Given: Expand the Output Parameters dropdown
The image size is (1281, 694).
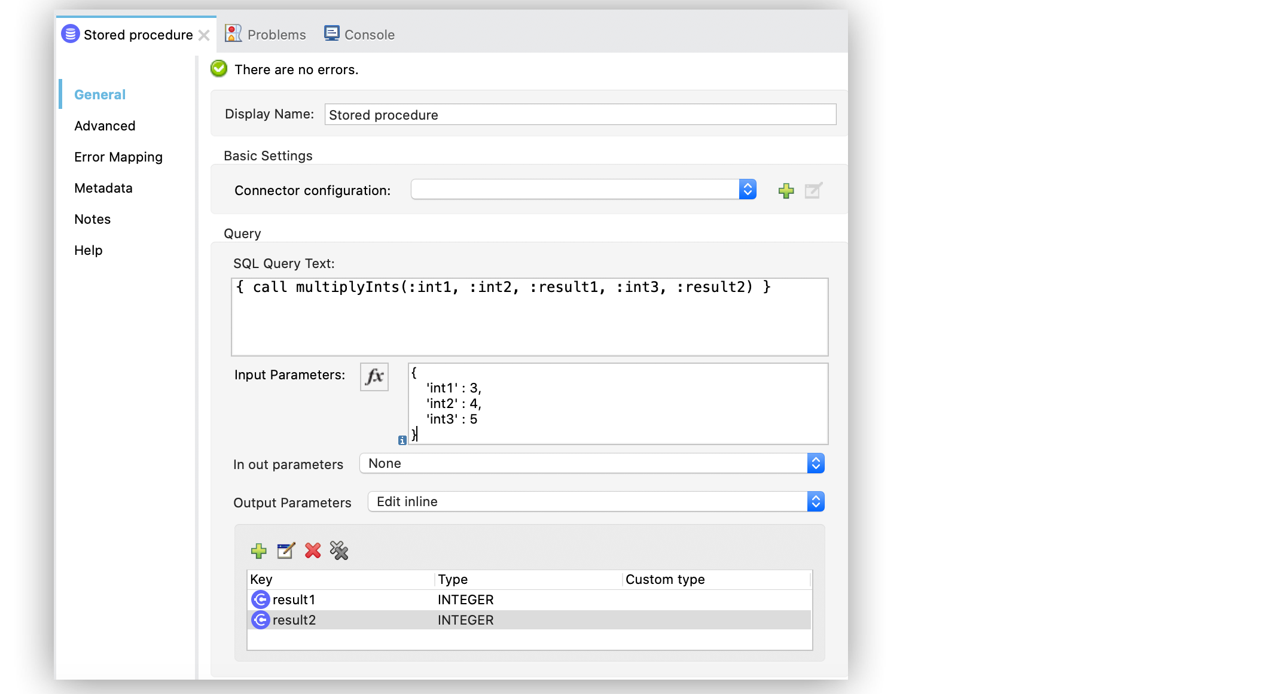Looking at the screenshot, I should pyautogui.click(x=816, y=501).
